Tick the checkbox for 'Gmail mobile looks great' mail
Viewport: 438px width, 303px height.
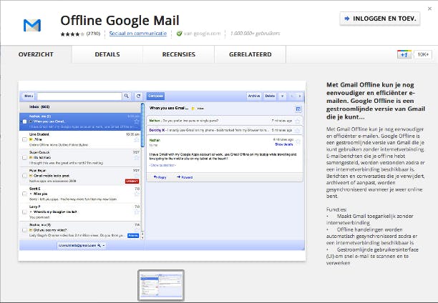24,176
